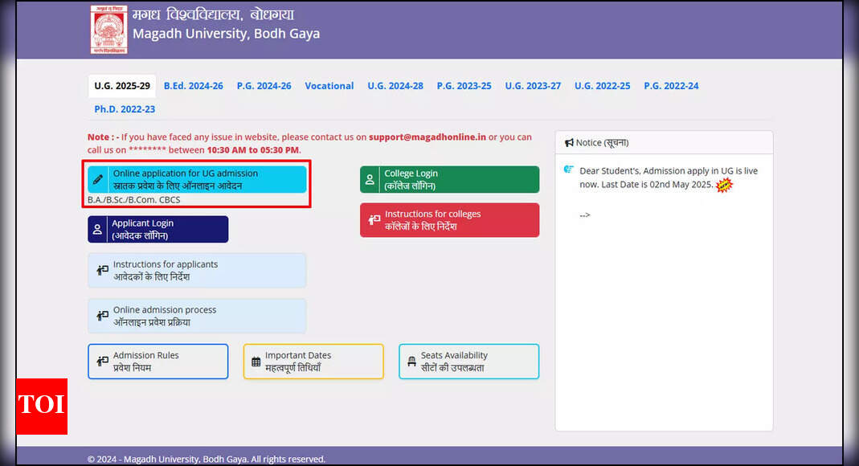Click the support@magadhonline.in email address

pos(427,137)
